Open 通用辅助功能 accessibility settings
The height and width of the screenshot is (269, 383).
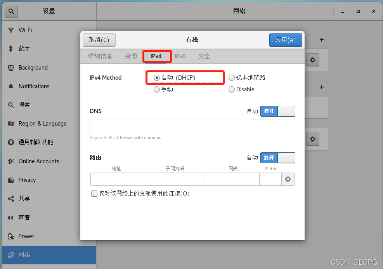point(49,142)
